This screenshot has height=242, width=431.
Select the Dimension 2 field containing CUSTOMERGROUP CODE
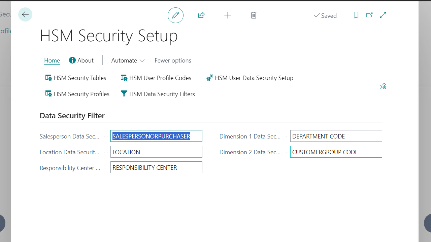click(336, 152)
